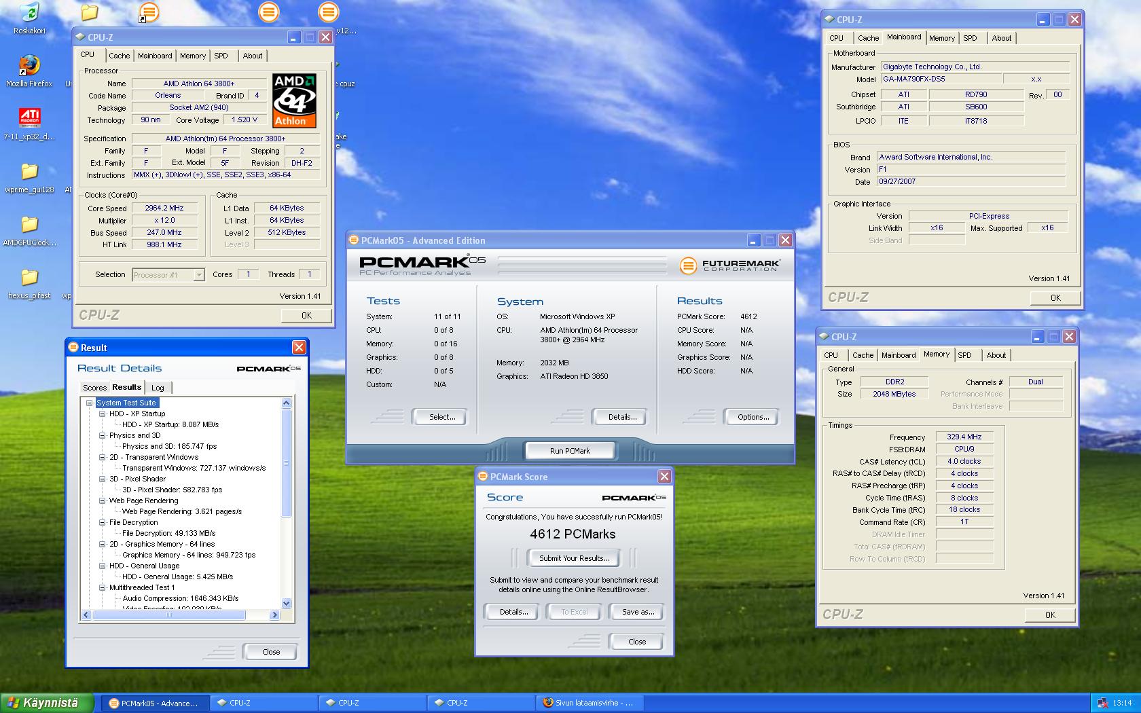
Task: Select the Multithreaded Test 1 tree item
Action: 142,587
